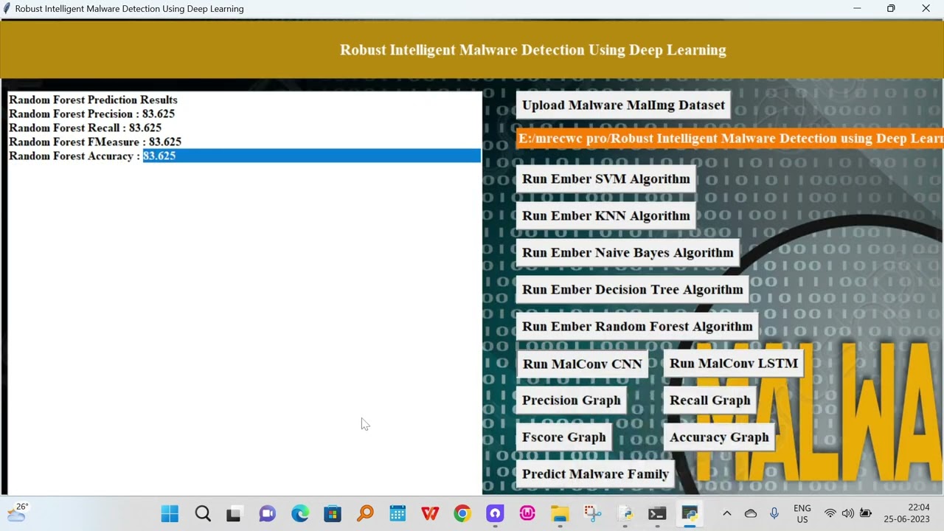944x531 pixels.
Task: Run the MalConv CNN model
Action: coord(582,364)
